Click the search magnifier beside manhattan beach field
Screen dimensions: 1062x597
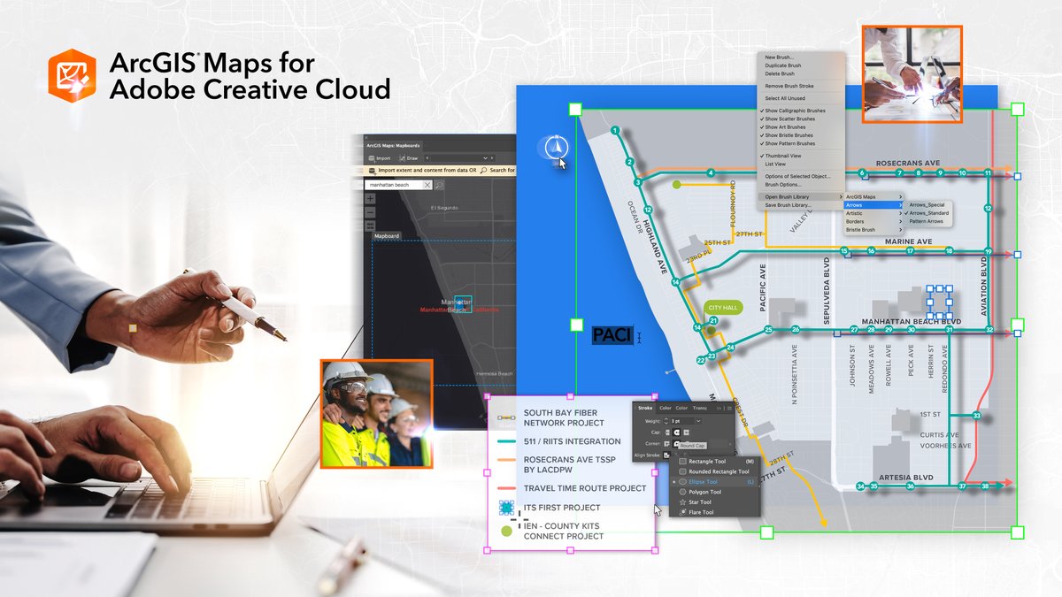[x=439, y=185]
